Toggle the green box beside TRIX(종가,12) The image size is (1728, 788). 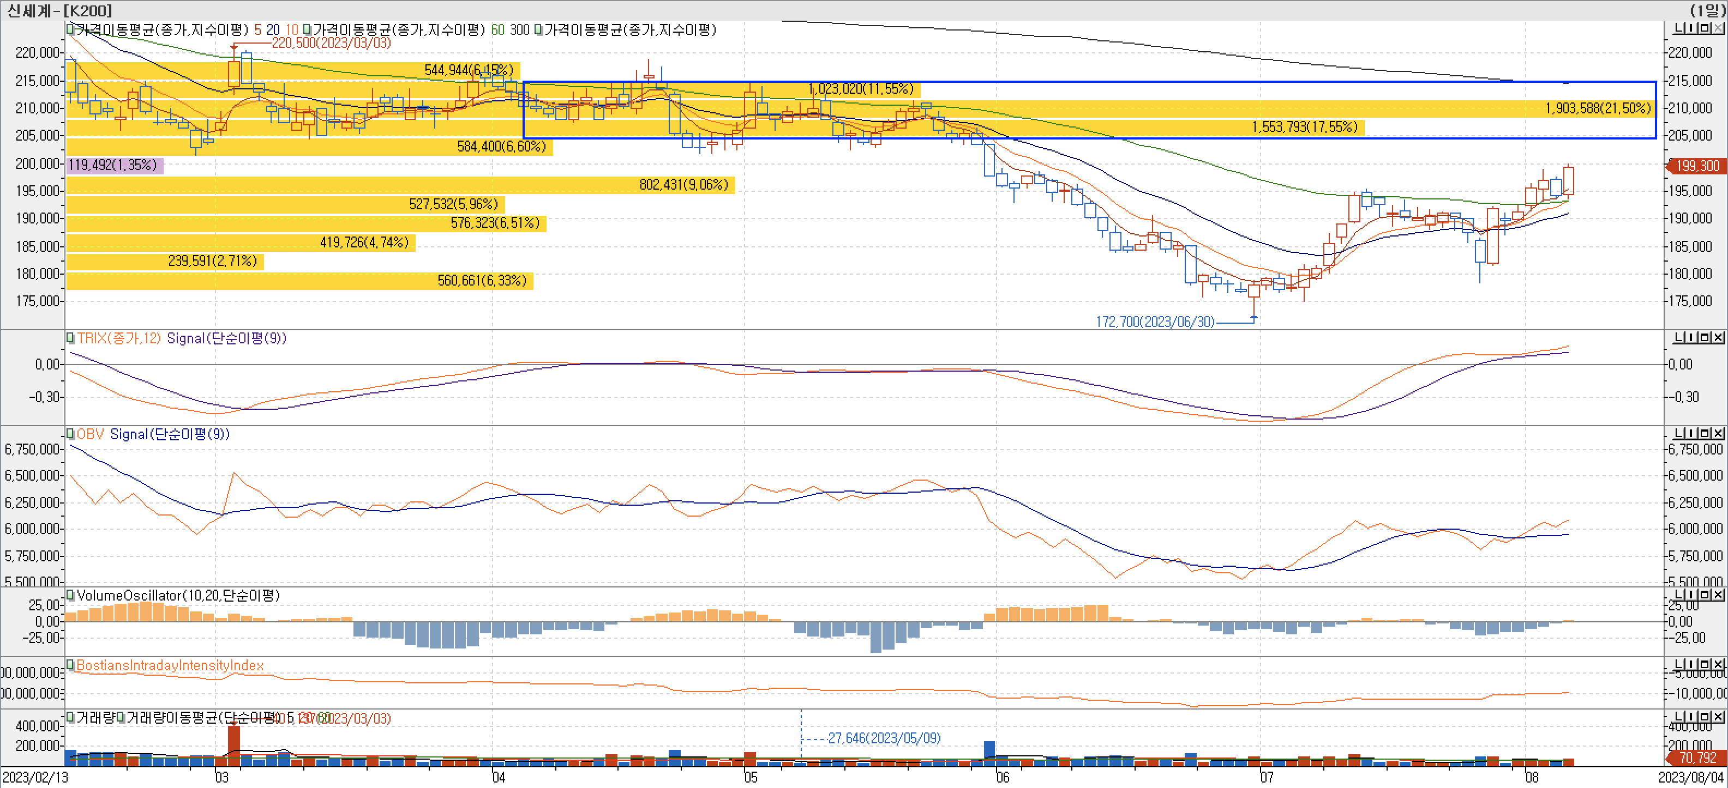tap(70, 338)
